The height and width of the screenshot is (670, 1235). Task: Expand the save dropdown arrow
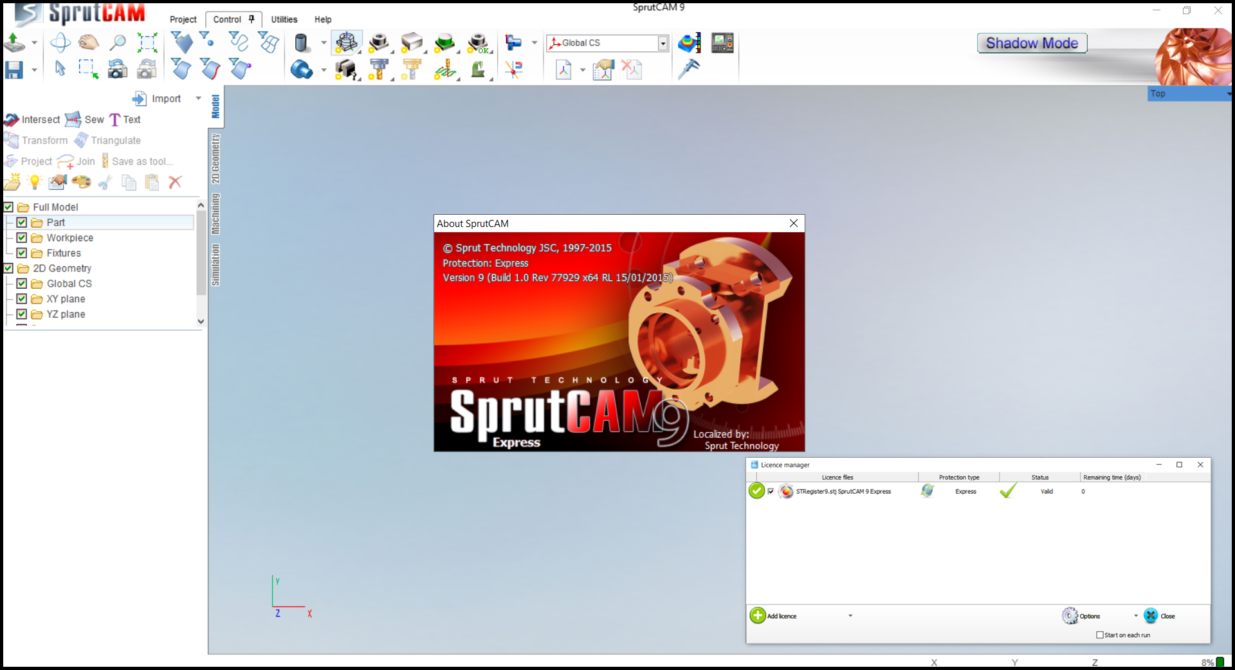[34, 69]
